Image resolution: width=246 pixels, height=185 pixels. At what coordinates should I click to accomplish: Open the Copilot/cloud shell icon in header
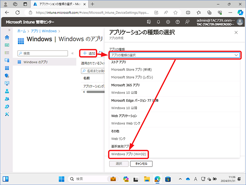[x=149, y=22]
